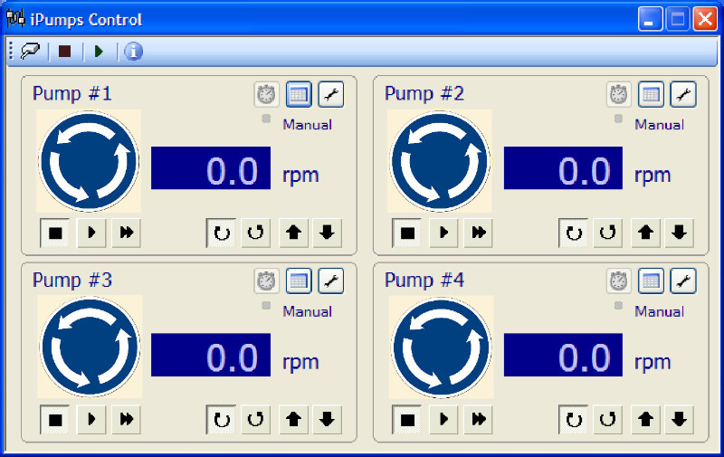This screenshot has height=457, width=724.
Task: Open Pump #1 table program icon
Action: coord(299,94)
